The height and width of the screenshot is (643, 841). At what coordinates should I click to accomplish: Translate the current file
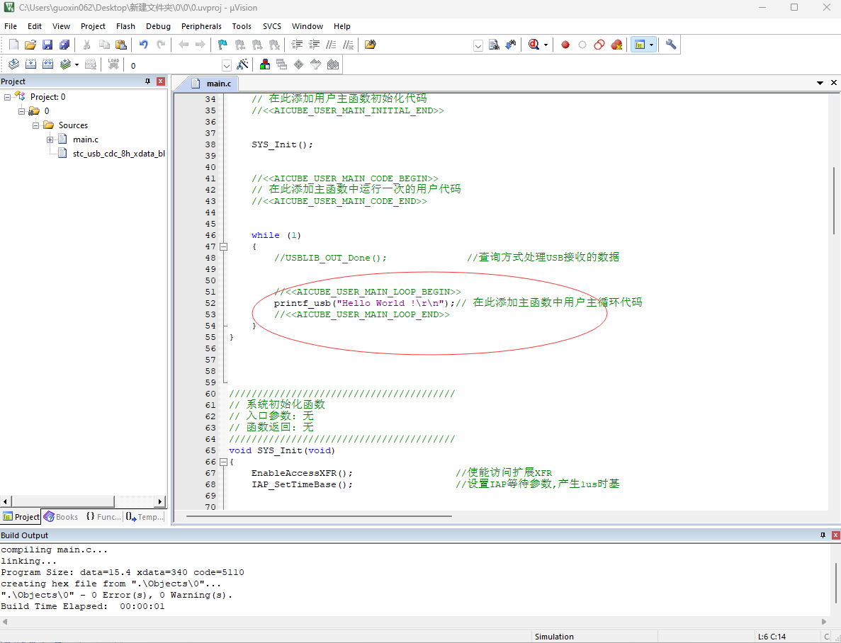coord(14,64)
